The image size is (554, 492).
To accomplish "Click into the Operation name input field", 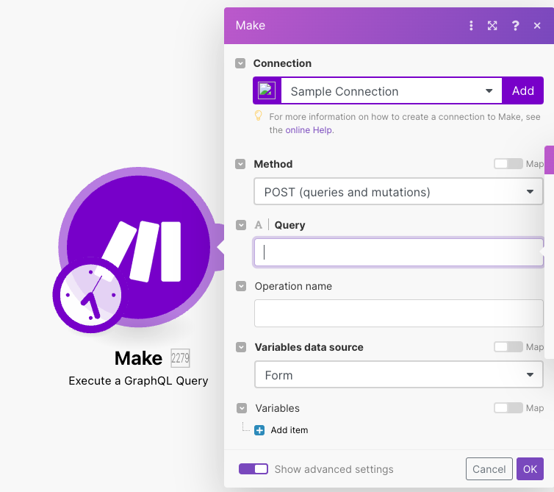I will tap(398, 313).
